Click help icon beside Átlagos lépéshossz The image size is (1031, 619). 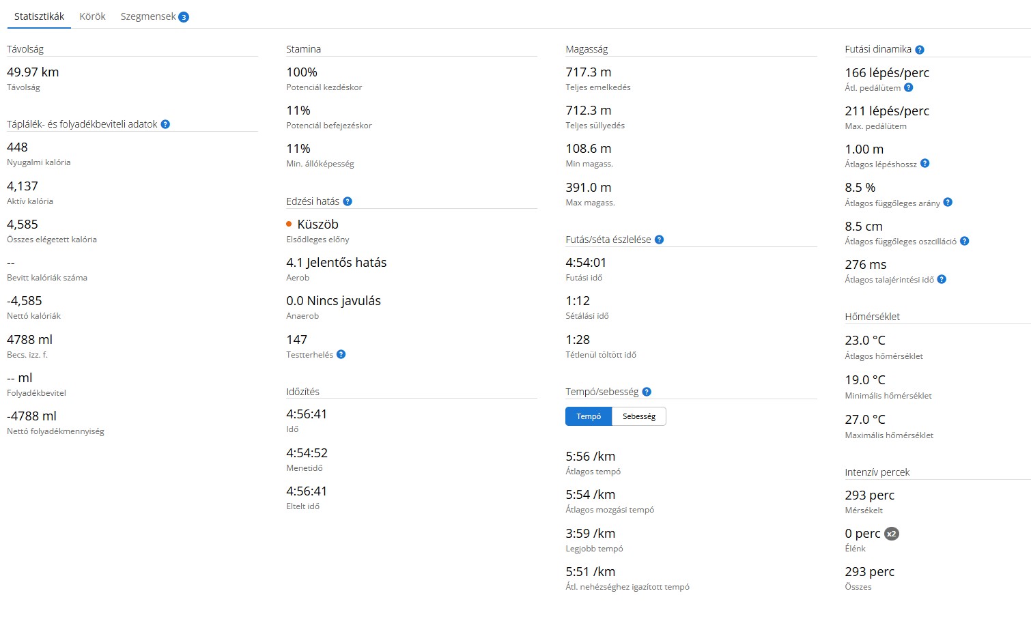(x=925, y=164)
